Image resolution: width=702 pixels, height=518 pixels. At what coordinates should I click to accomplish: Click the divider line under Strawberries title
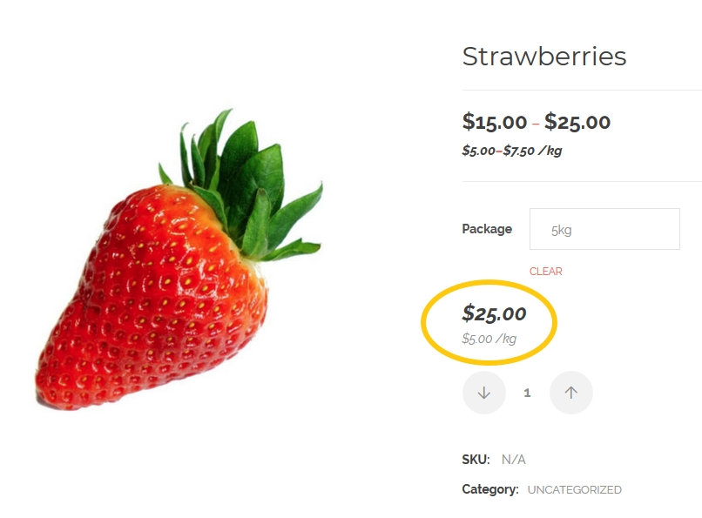(582, 90)
